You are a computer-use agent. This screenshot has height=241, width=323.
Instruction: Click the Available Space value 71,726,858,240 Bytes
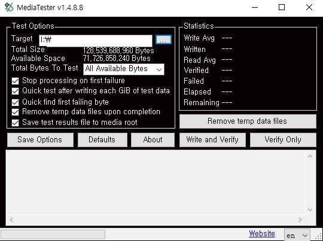point(117,59)
